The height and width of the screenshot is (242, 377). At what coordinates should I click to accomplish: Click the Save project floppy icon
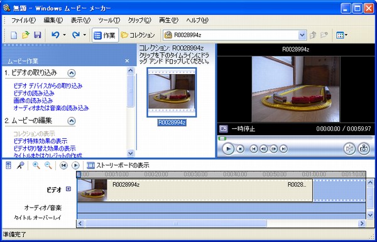[37, 35]
